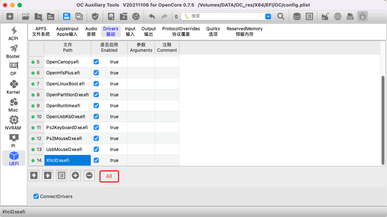The height and width of the screenshot is (217, 387).
Task: Switch to the Quirks tab
Action: 213,31
